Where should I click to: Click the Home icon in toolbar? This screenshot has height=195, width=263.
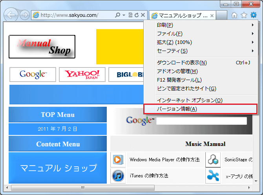[234, 15]
